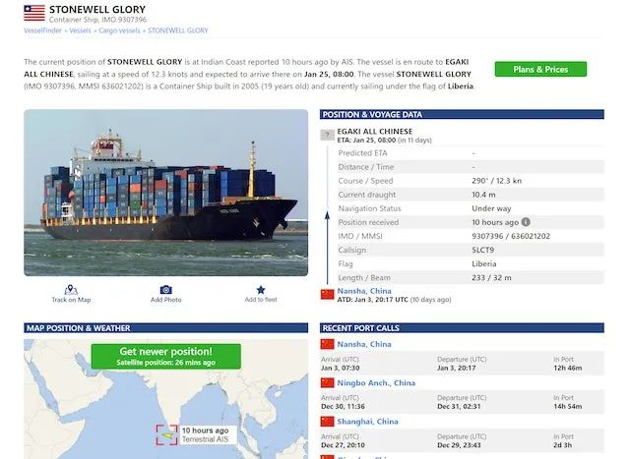Viewport: 630px width, 459px height.
Task: Open the VesselFinder breadcrumb link
Action: [42, 30]
